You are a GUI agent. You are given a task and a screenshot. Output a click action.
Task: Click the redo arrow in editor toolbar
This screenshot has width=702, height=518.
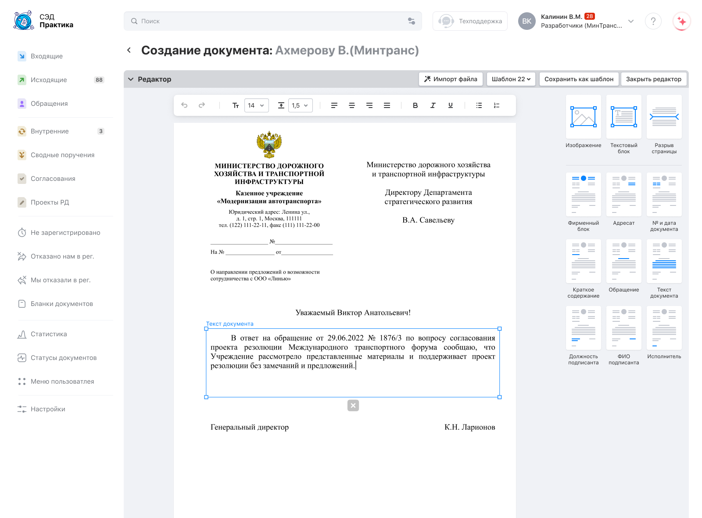202,105
